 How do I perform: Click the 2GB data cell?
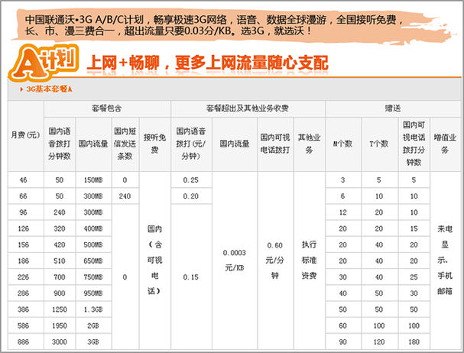(93, 325)
